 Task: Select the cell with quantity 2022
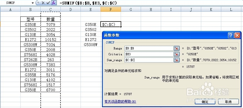(x=50, y=30)
